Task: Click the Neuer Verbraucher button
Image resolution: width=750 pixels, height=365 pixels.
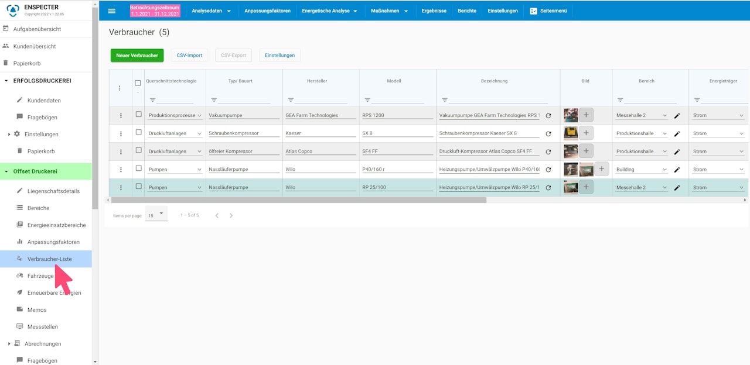Action: tap(137, 56)
